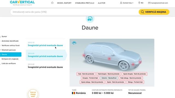Click the red damage dot on front wheel
175x98 pixels.
pyautogui.click(x=133, y=64)
